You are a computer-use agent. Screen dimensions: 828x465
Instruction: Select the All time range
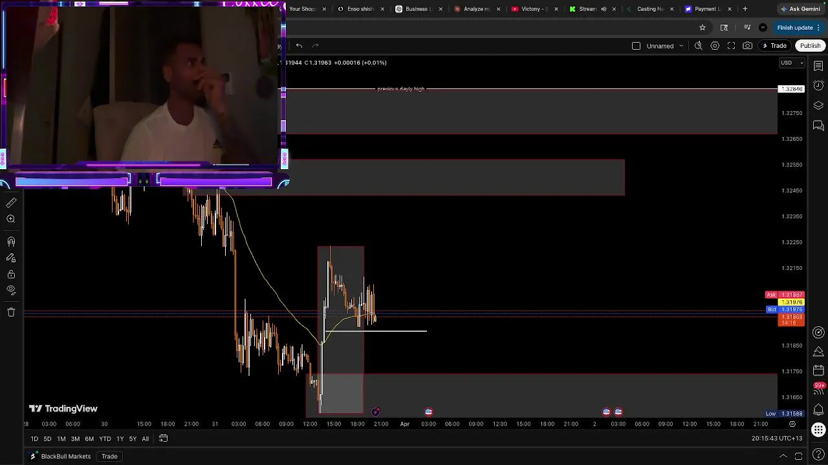coord(145,439)
